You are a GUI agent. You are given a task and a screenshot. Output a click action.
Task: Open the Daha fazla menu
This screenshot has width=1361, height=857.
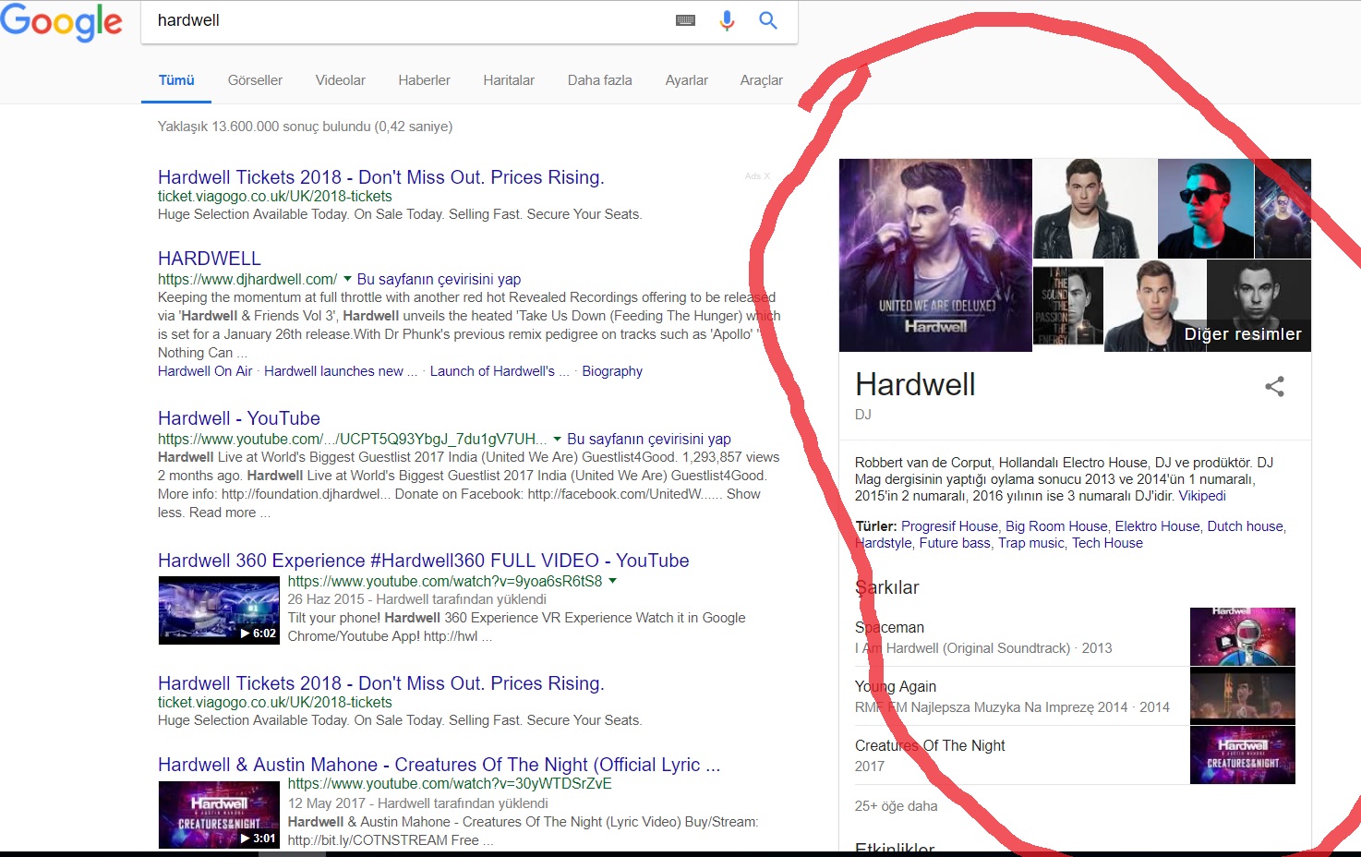pos(599,80)
